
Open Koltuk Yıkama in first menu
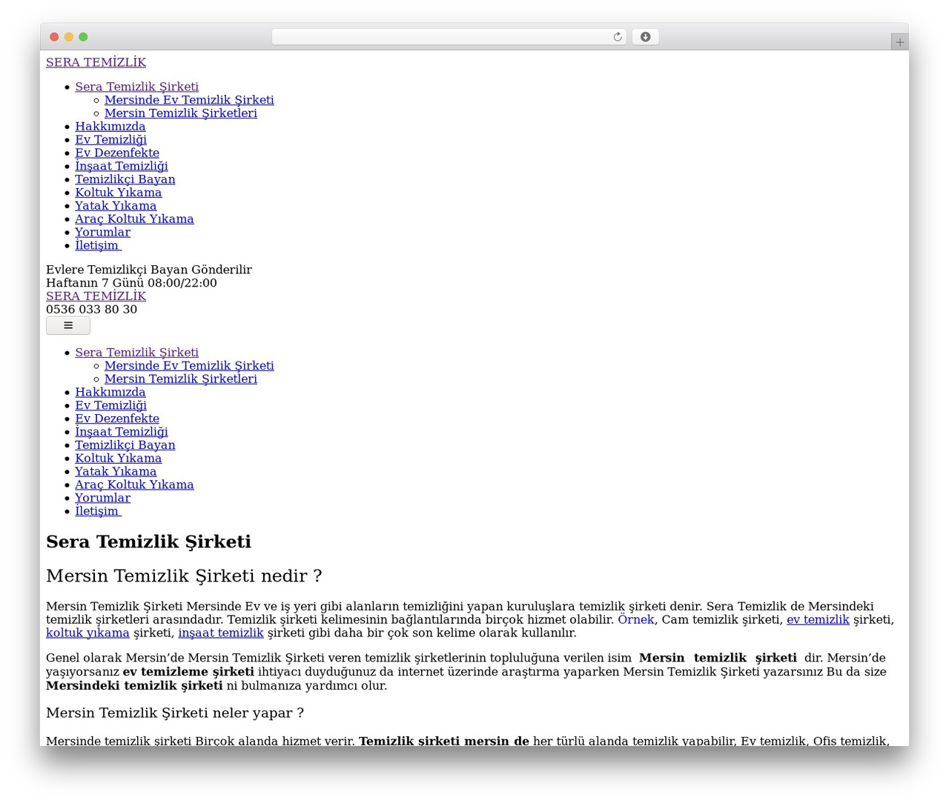[118, 193]
